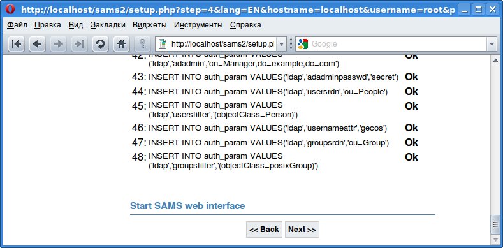This screenshot has height=248, width=503.
Task: Navigate back with the Back arrow
Action: 38,44
